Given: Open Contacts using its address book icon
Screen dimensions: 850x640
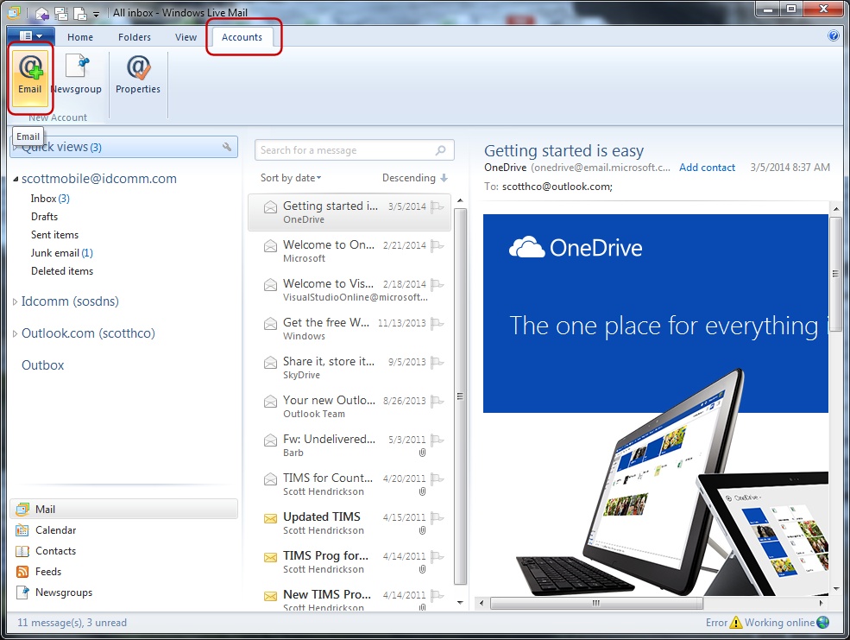Looking at the screenshot, I should pos(22,551).
